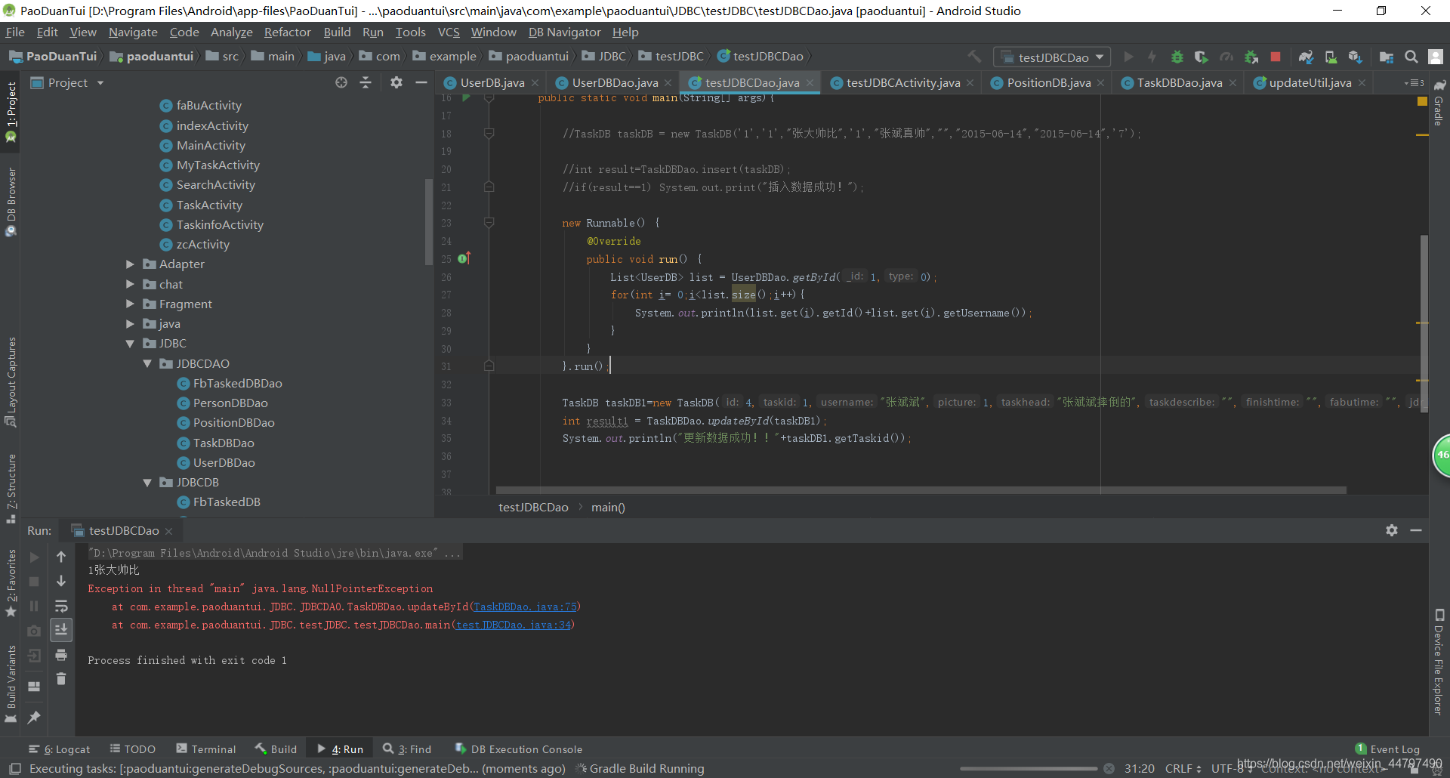1450x778 pixels.
Task: Open DB Execution Console
Action: [x=518, y=749]
